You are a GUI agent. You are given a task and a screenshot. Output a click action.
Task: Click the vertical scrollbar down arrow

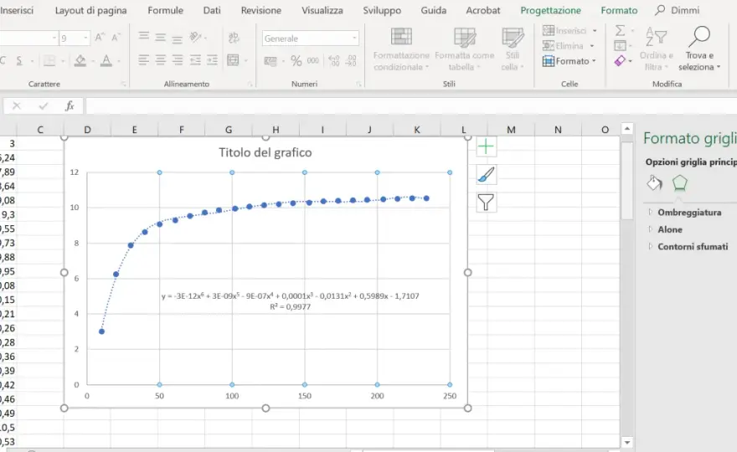coord(626,443)
